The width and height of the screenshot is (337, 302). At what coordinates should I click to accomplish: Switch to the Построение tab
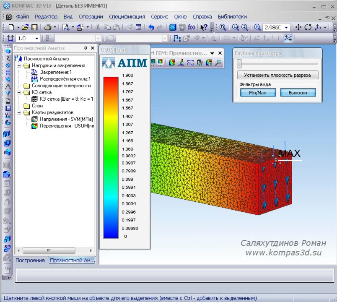point(30,260)
